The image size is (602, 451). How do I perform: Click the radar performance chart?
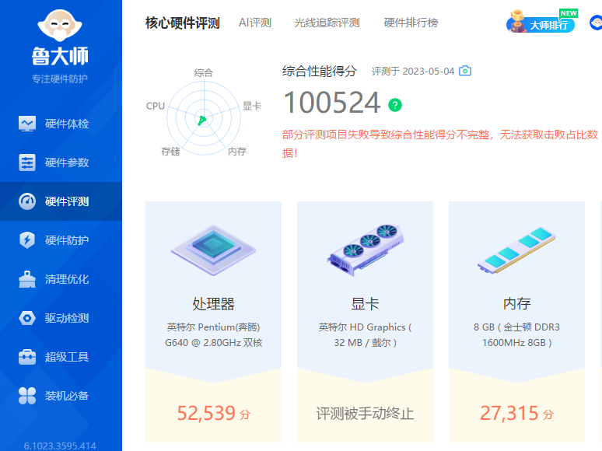coord(204,118)
